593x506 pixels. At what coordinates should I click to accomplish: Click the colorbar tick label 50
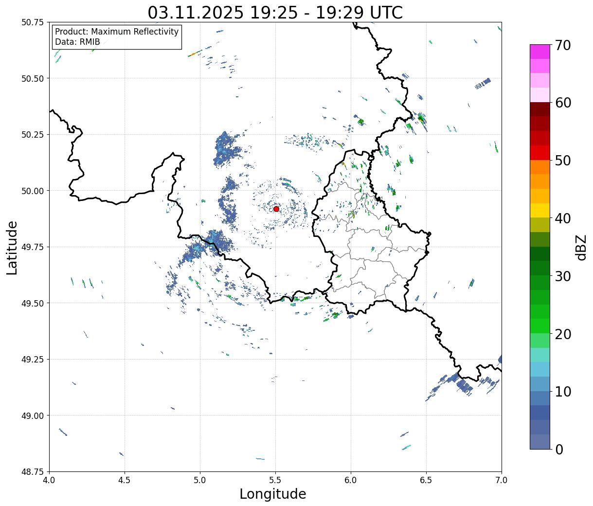(563, 161)
